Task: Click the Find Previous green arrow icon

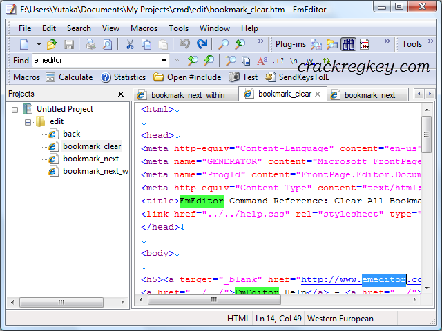Action: pos(209,60)
